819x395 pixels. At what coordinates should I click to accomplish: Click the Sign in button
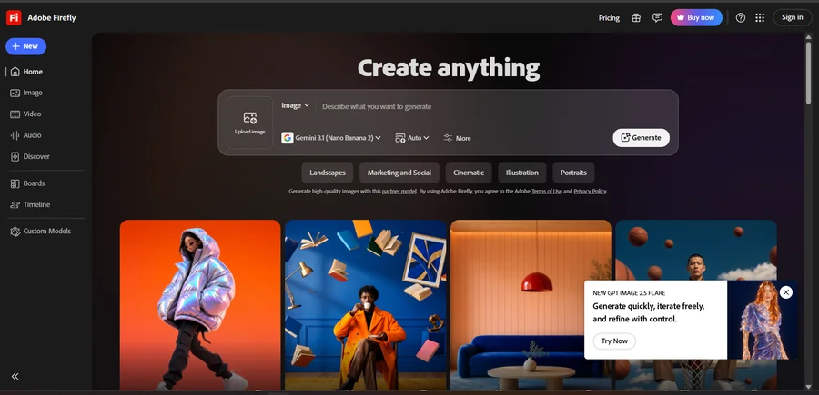pyautogui.click(x=793, y=18)
